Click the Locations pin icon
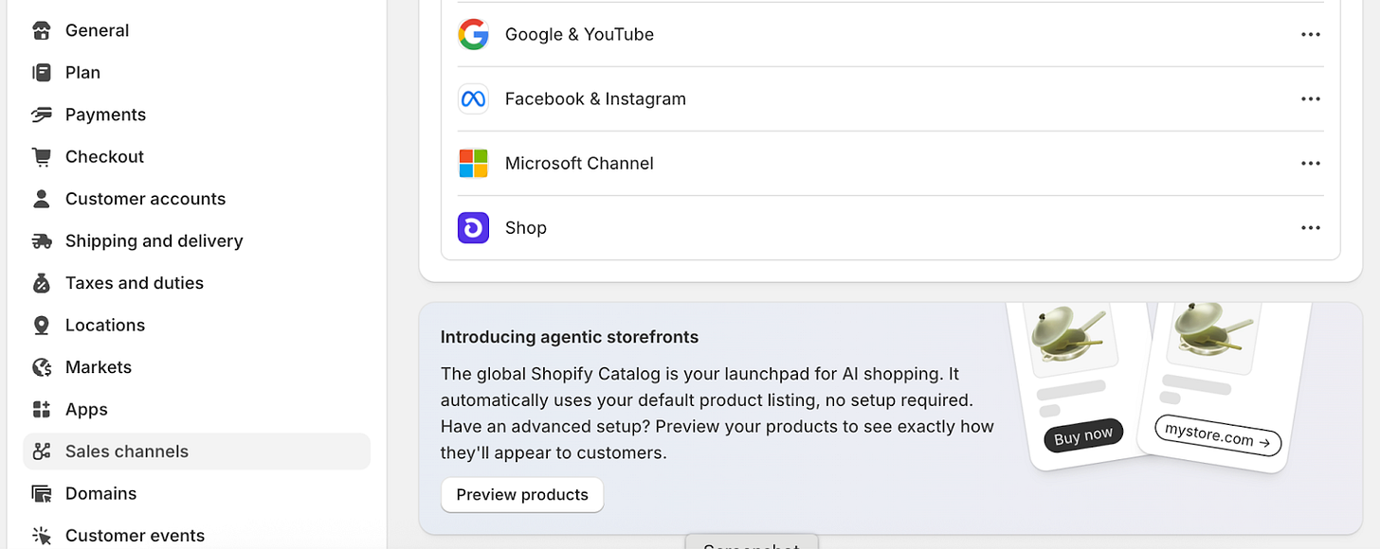1380x549 pixels. 41,326
